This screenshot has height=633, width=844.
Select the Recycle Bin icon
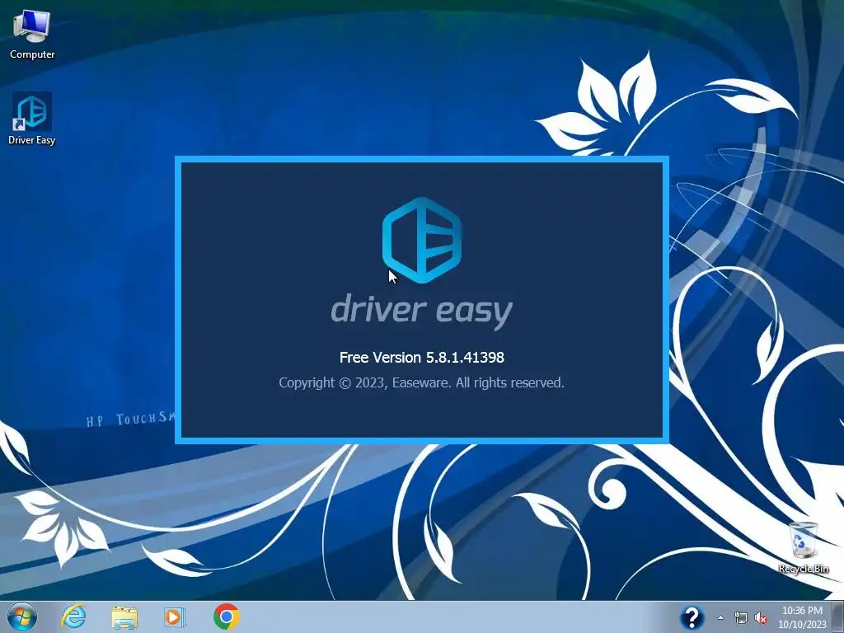coord(804,547)
